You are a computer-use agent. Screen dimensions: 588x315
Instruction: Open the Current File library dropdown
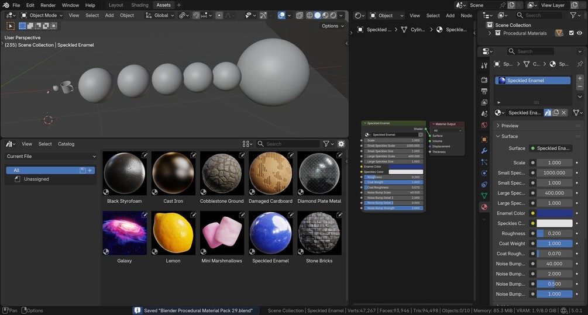point(51,157)
